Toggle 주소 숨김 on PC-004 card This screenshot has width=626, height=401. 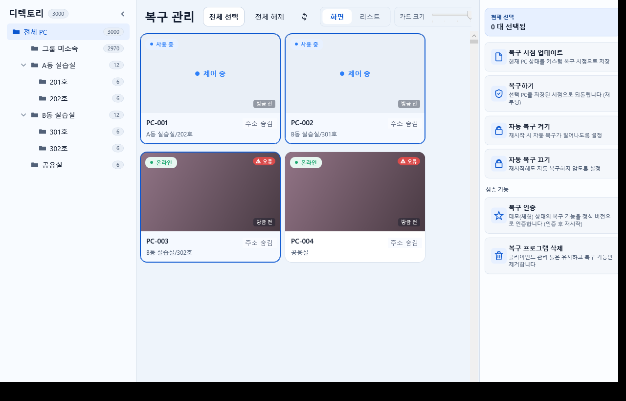point(403,243)
